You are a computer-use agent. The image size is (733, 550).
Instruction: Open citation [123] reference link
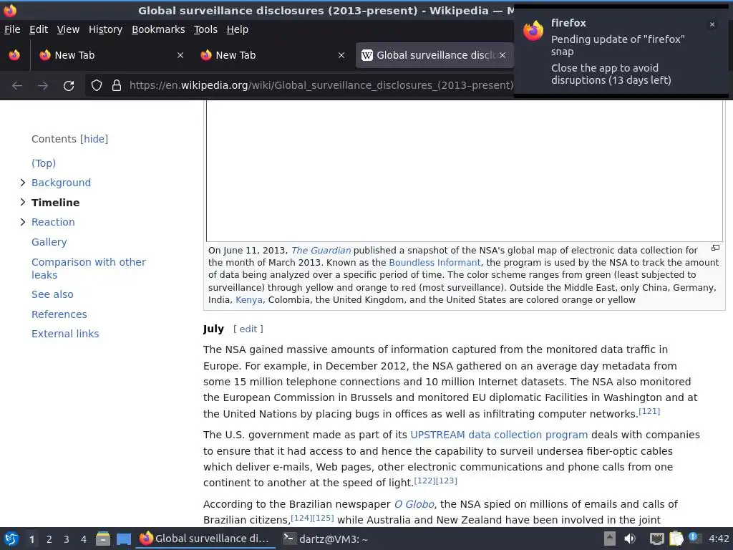[x=447, y=481]
